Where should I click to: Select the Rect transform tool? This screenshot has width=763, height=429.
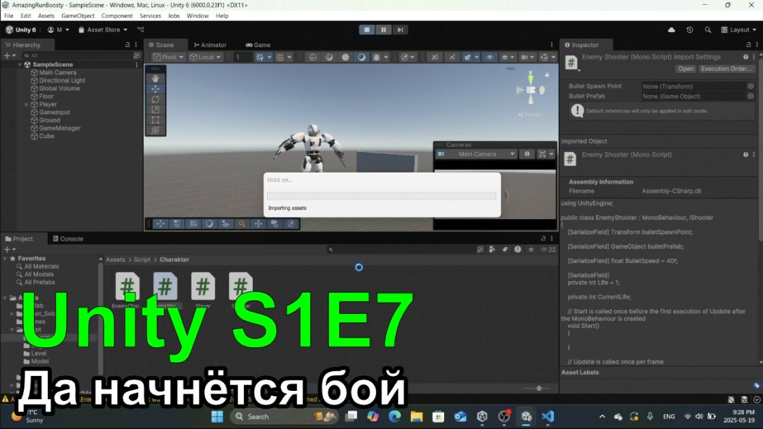tap(155, 120)
